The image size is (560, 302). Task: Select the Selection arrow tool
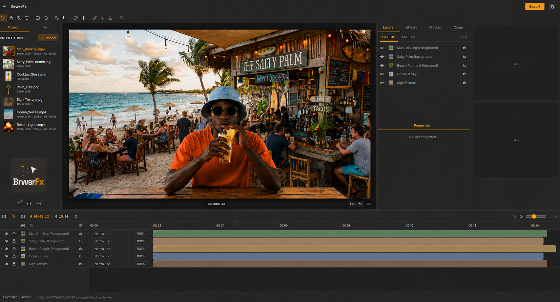3,18
